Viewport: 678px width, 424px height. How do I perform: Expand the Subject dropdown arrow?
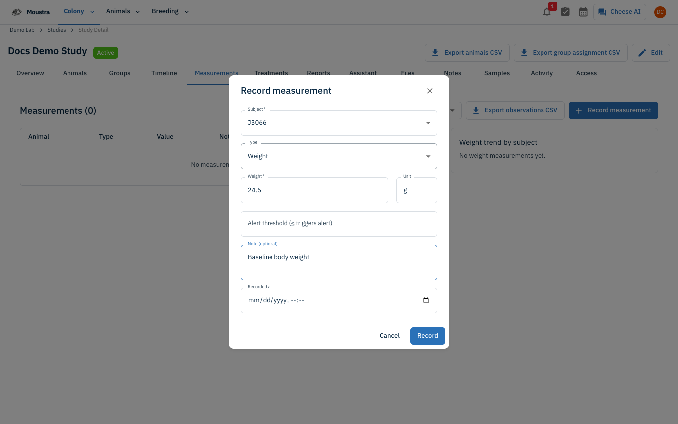pos(428,123)
